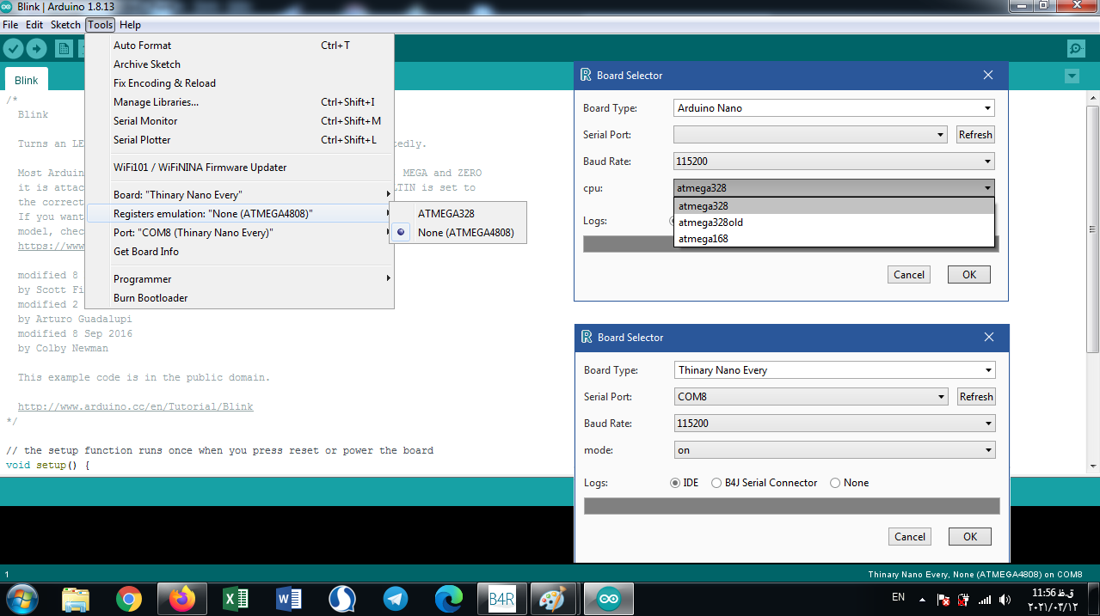1100x616 pixels.
Task: Choose Get Board Info menu item
Action: [240, 252]
